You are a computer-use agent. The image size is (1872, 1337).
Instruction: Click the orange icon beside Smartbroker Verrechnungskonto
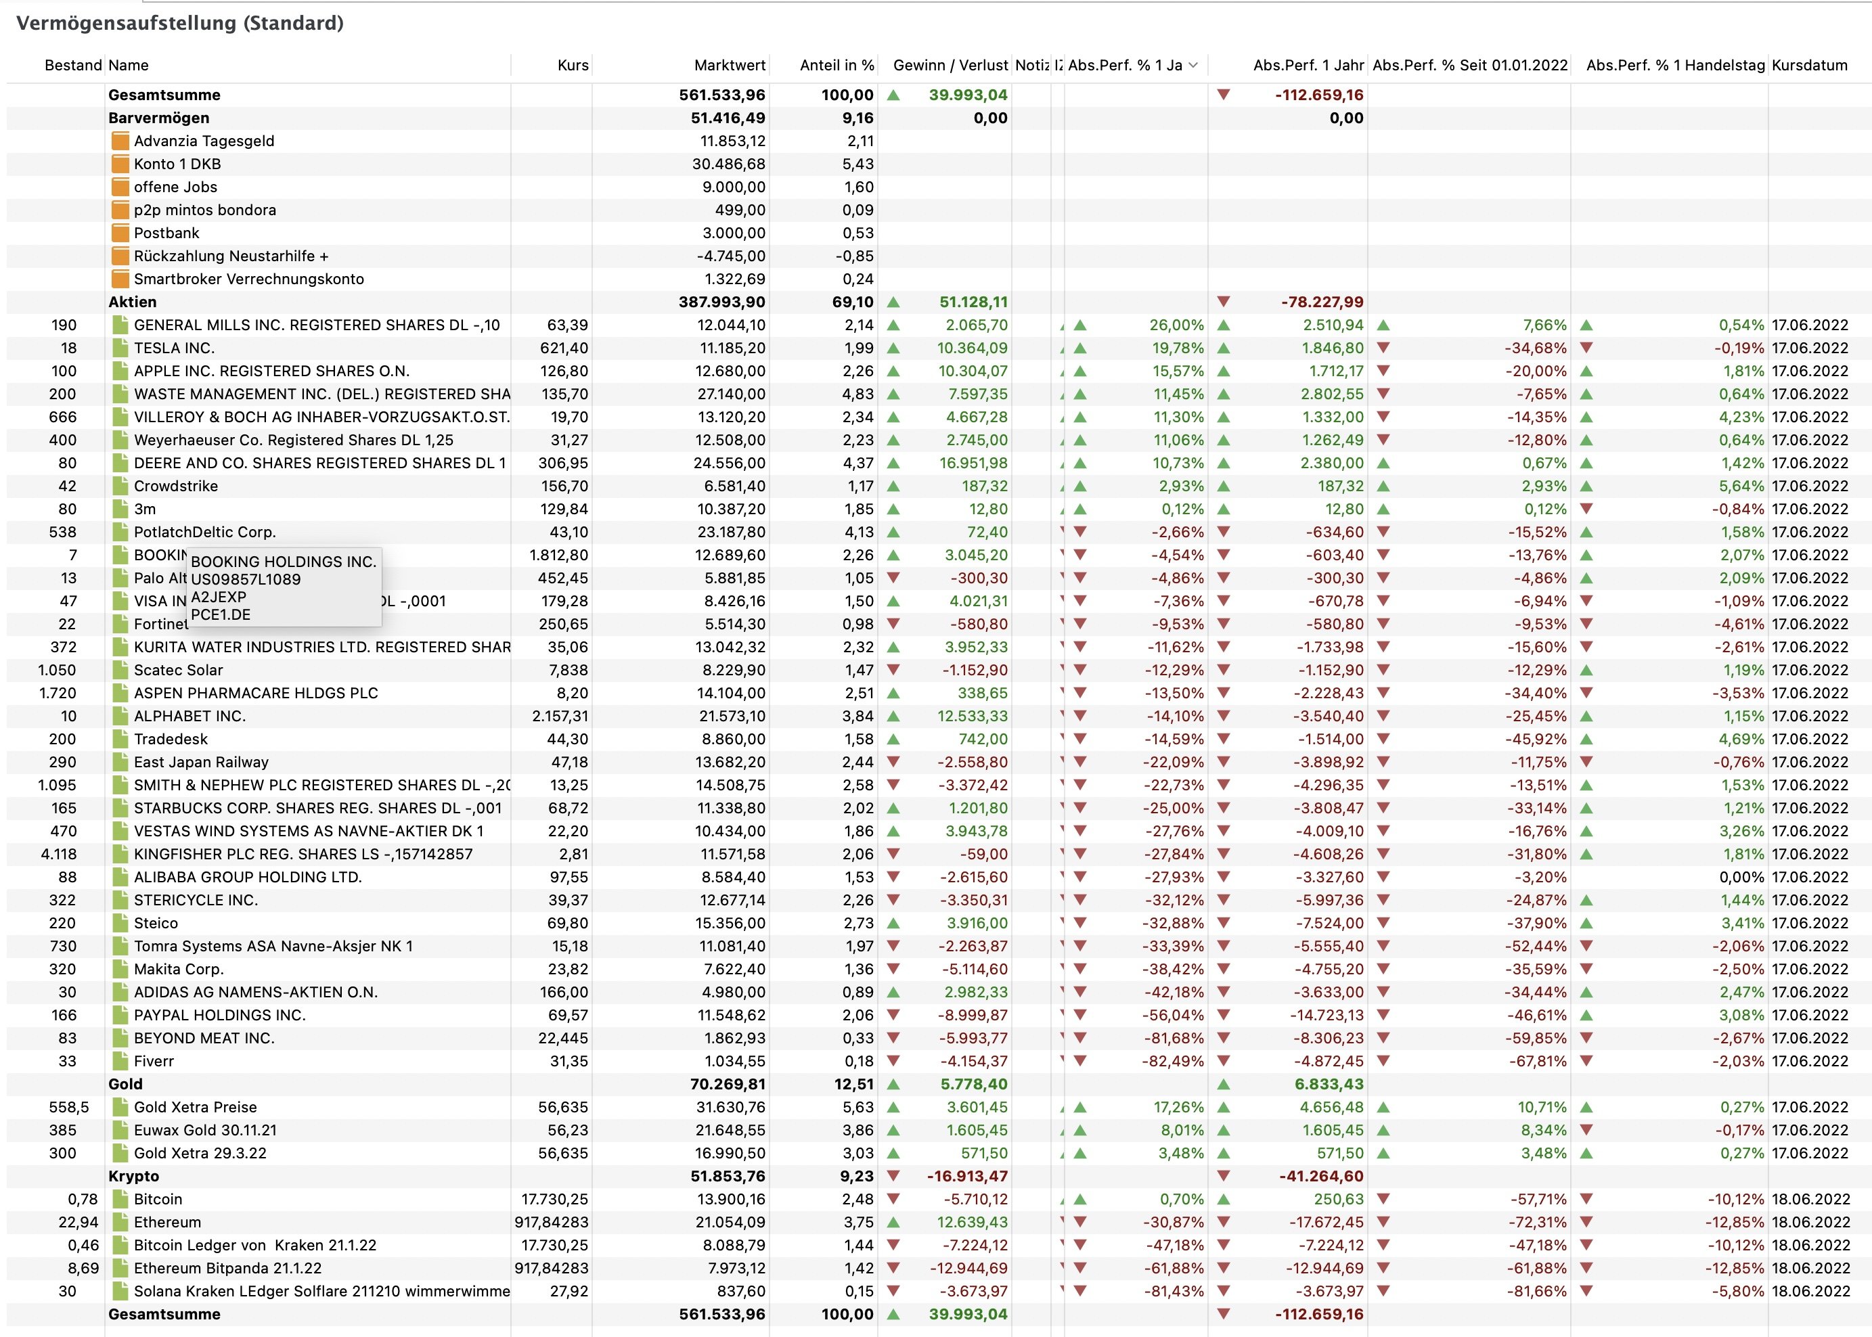tap(120, 279)
